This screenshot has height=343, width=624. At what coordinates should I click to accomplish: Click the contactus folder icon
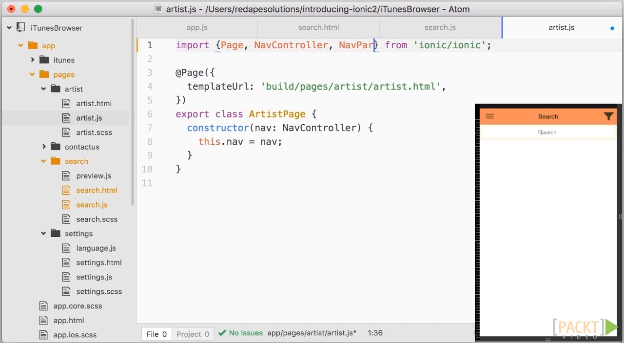click(56, 147)
